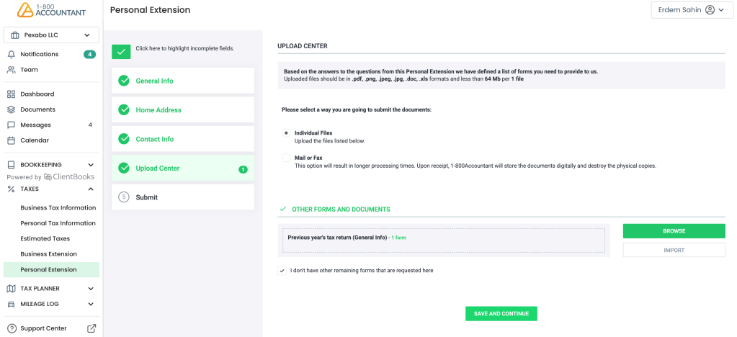Viewport: 737px width, 337px height.
Task: Expand the Bookkeeping section chevron
Action: [91, 165]
